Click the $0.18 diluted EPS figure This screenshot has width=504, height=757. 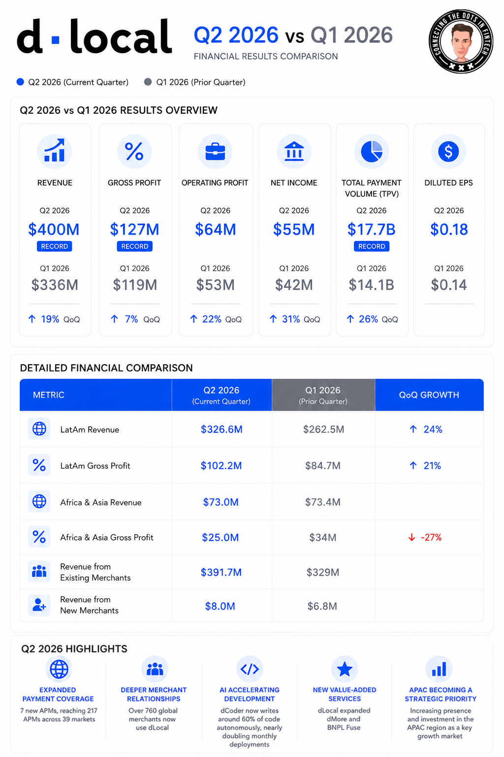click(x=449, y=229)
